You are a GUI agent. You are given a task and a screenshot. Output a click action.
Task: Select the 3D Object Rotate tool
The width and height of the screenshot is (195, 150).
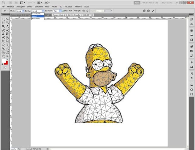tap(3, 52)
